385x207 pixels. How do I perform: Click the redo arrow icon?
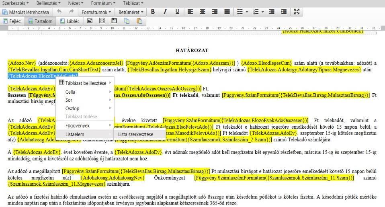[x=72, y=12]
